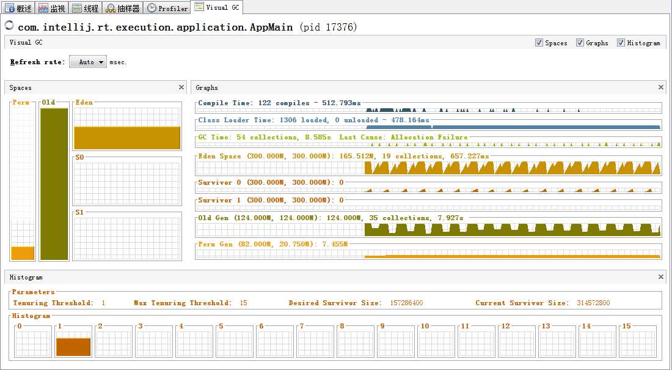Toggle the Spaces checkbox
Image resolution: width=672 pixels, height=370 pixels.
pos(539,42)
